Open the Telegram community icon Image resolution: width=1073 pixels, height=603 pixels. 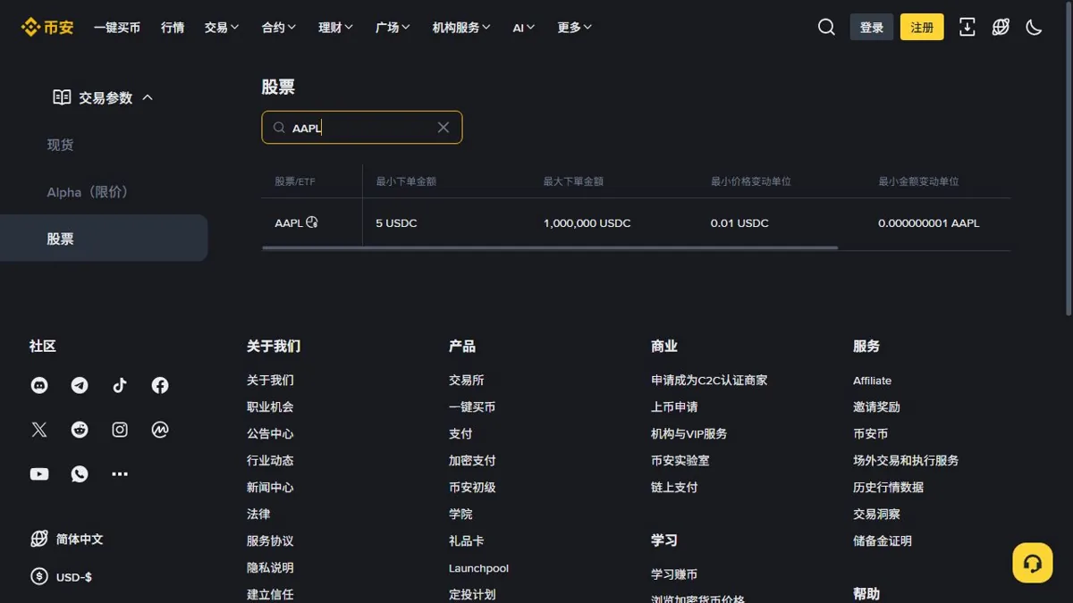80,385
